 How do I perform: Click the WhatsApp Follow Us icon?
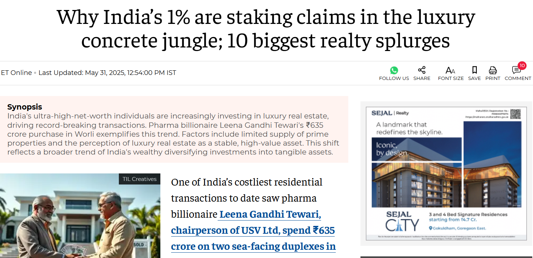click(x=394, y=70)
